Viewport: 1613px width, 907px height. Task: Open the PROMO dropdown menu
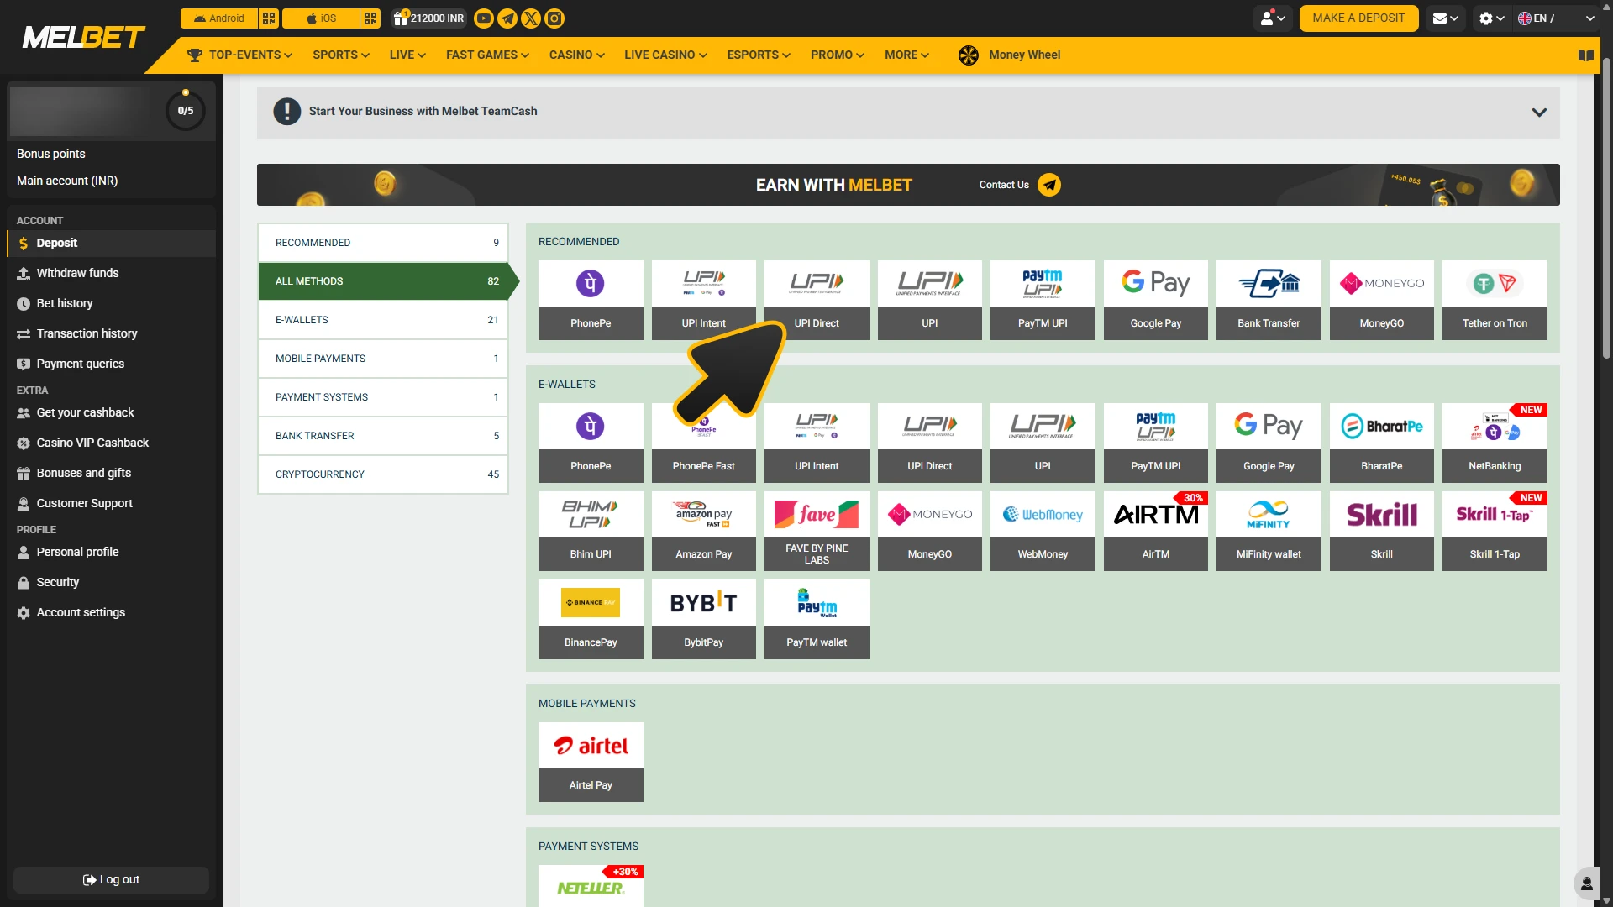click(838, 55)
